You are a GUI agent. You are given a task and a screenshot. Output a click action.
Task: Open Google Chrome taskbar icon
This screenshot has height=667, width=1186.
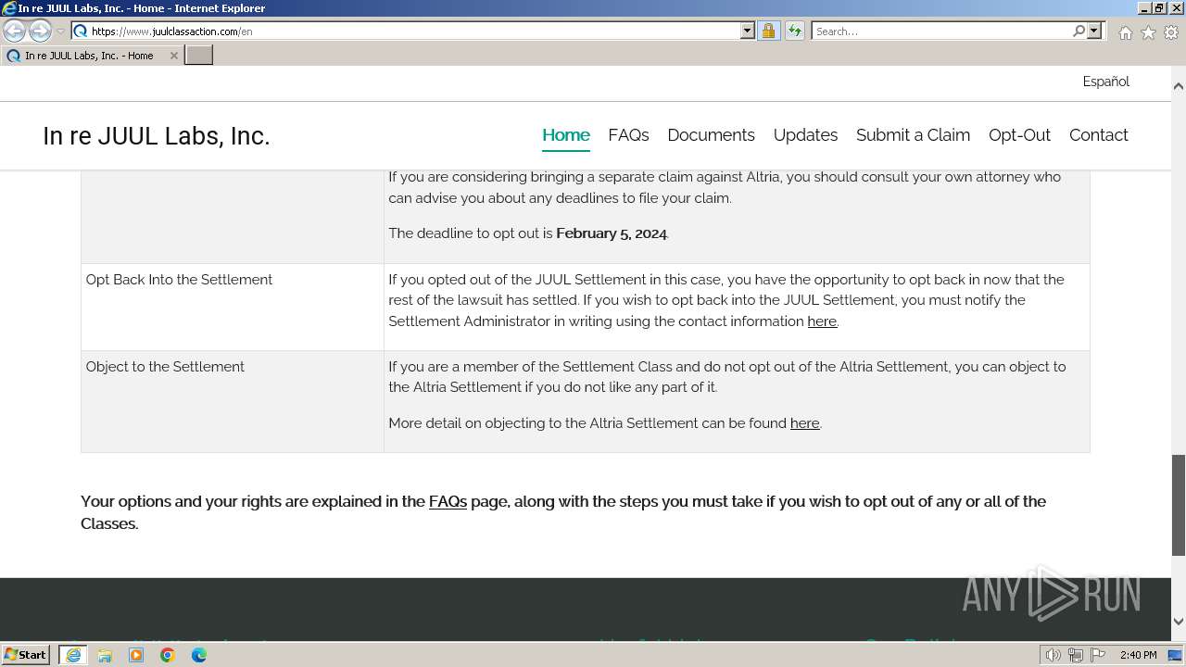(168, 655)
